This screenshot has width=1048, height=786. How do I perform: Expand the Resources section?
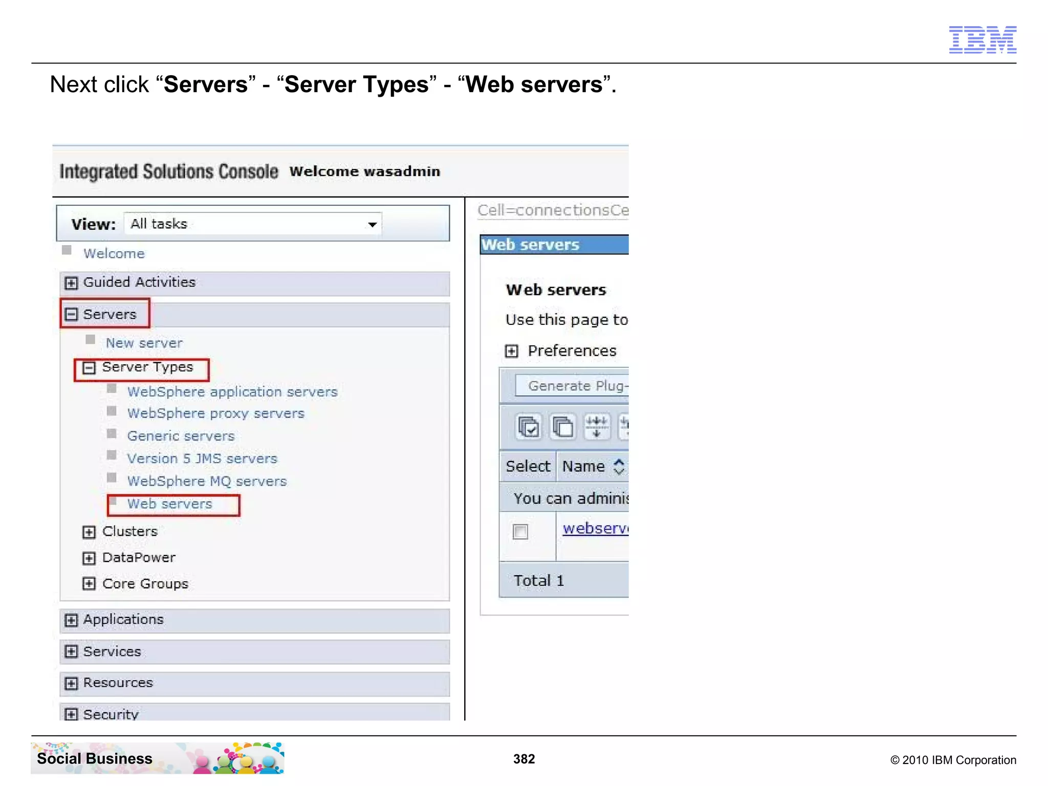pos(71,683)
